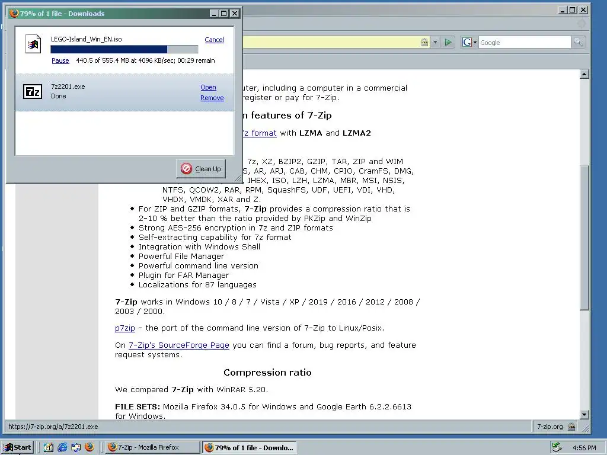This screenshot has width=607, height=455.
Task: Pause the LEGO-Island ISO download
Action: click(x=60, y=60)
